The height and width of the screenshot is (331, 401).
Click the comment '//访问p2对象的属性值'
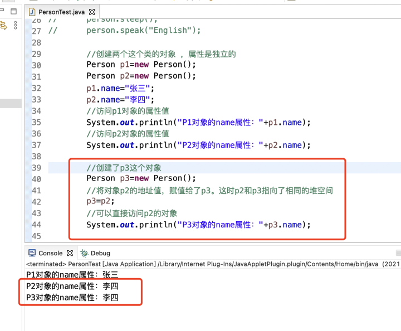[128, 134]
